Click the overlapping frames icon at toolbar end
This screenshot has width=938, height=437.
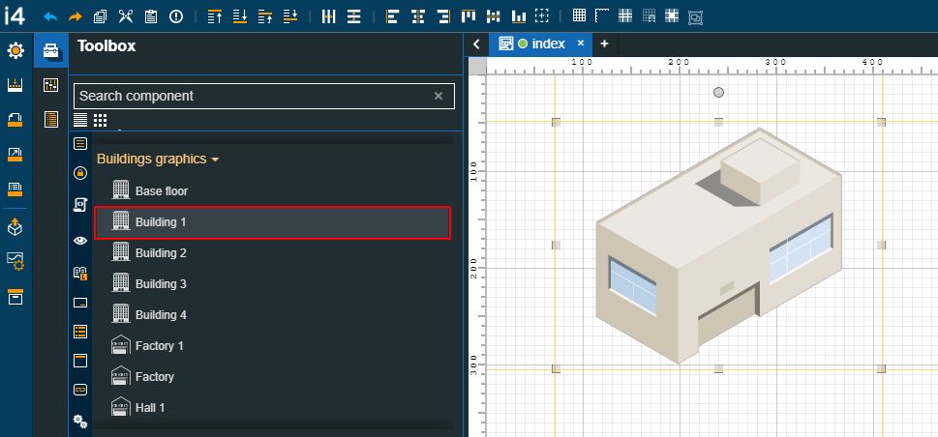(x=695, y=18)
